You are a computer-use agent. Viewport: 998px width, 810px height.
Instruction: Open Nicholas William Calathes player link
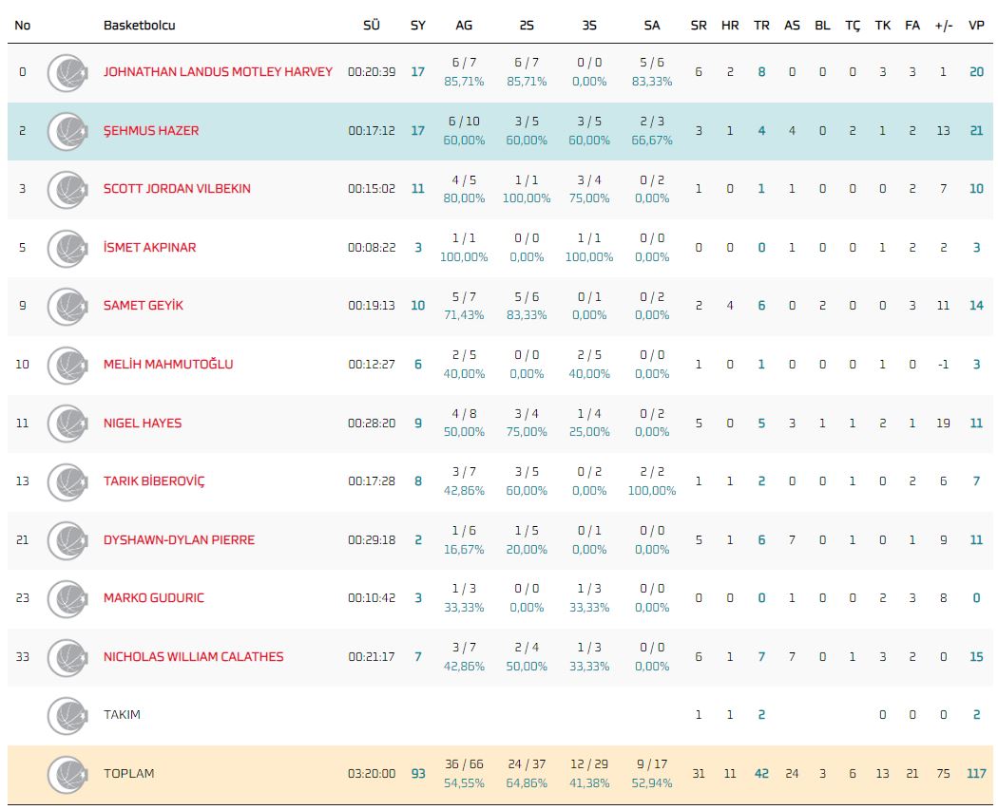tap(193, 657)
